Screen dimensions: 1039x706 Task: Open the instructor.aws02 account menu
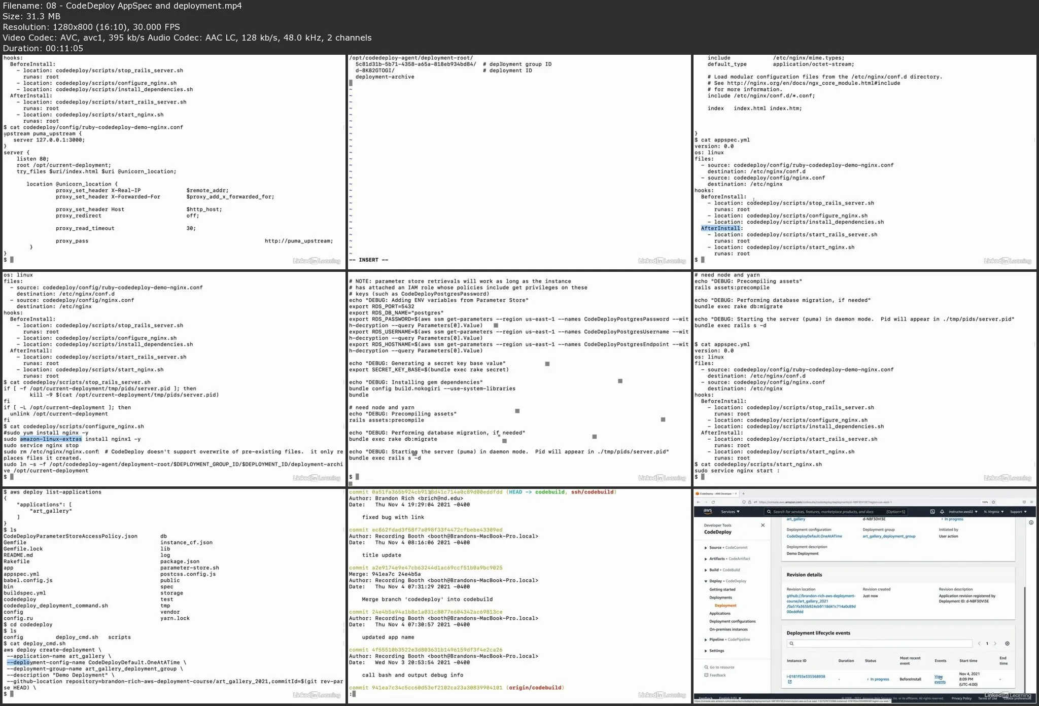pyautogui.click(x=964, y=512)
